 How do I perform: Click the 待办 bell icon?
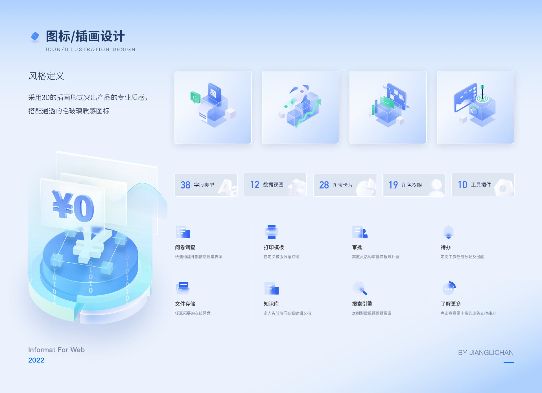pyautogui.click(x=448, y=232)
